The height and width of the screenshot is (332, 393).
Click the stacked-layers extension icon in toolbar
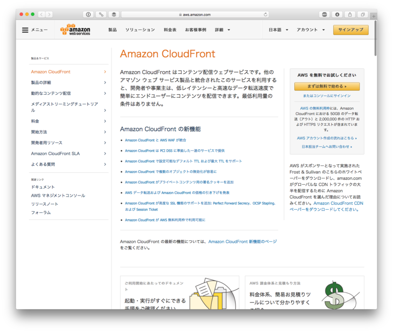pyautogui.click(x=114, y=15)
